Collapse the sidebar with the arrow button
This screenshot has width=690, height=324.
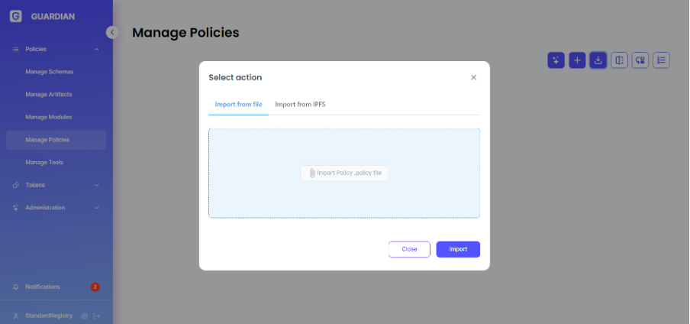[x=112, y=32]
